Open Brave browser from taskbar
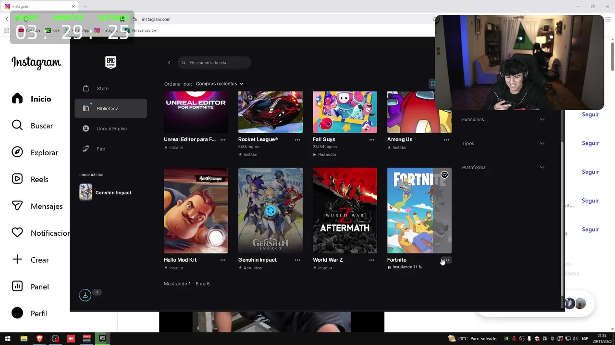The image size is (615, 345). (39, 338)
